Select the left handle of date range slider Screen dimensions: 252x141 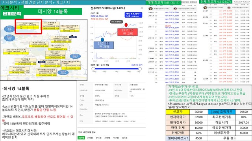point(93,69)
